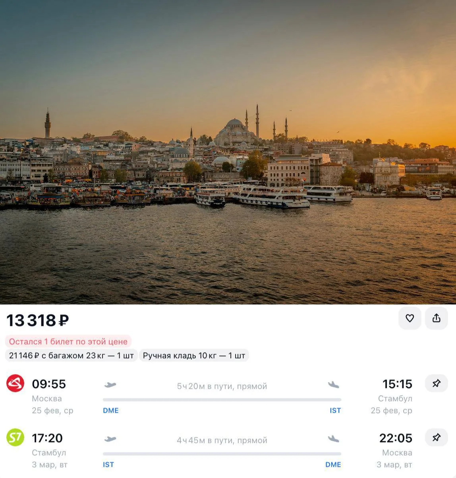This screenshot has width=456, height=478.
Task: Click the 'Остался 1 билет' warning label
Action: point(68,341)
